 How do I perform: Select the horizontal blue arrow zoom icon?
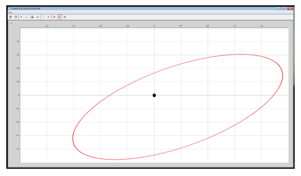click(54, 17)
